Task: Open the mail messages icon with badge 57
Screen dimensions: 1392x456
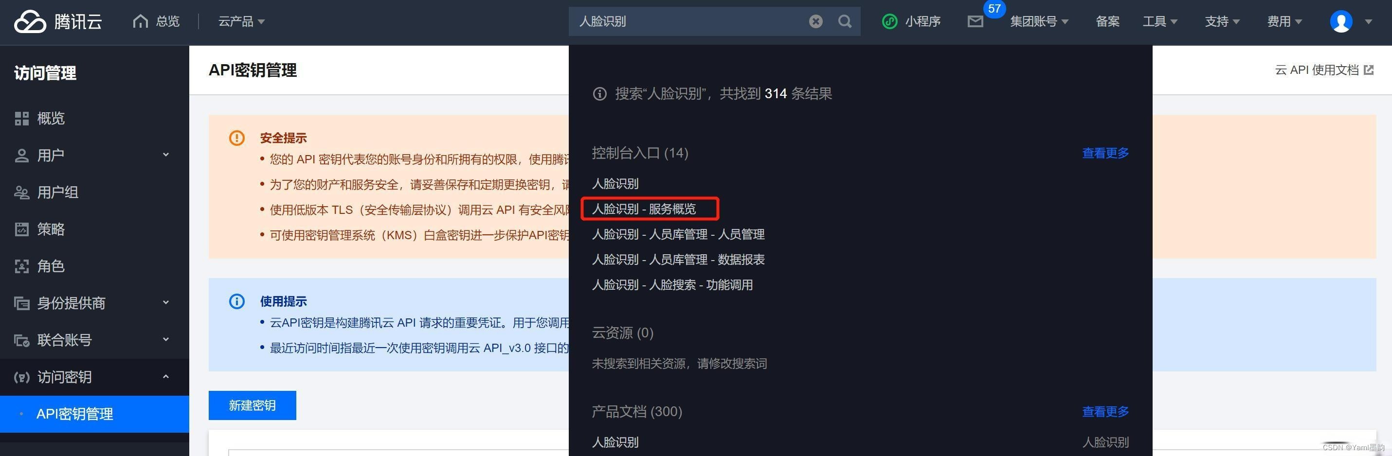Action: pos(975,21)
